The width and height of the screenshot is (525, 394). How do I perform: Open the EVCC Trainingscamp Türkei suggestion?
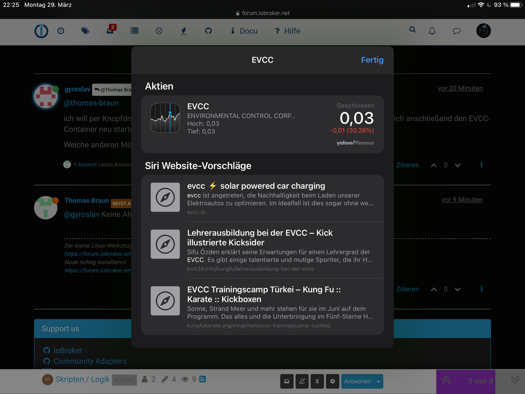tap(262, 306)
